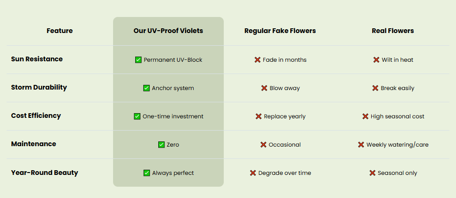Click the green checkmark beside One-time investment
Viewport: 456px width, 198px height.
pyautogui.click(x=138, y=116)
